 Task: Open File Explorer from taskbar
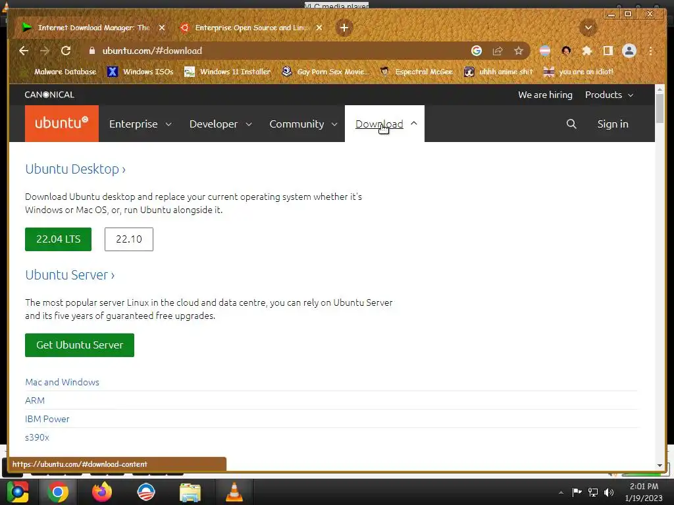[x=190, y=492]
